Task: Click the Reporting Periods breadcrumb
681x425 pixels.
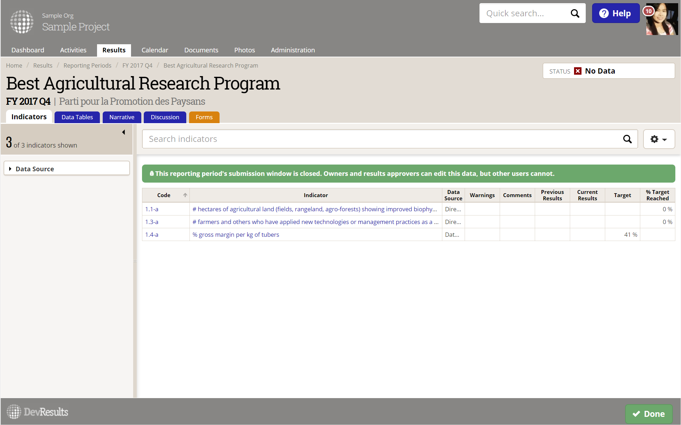Action: click(x=87, y=65)
